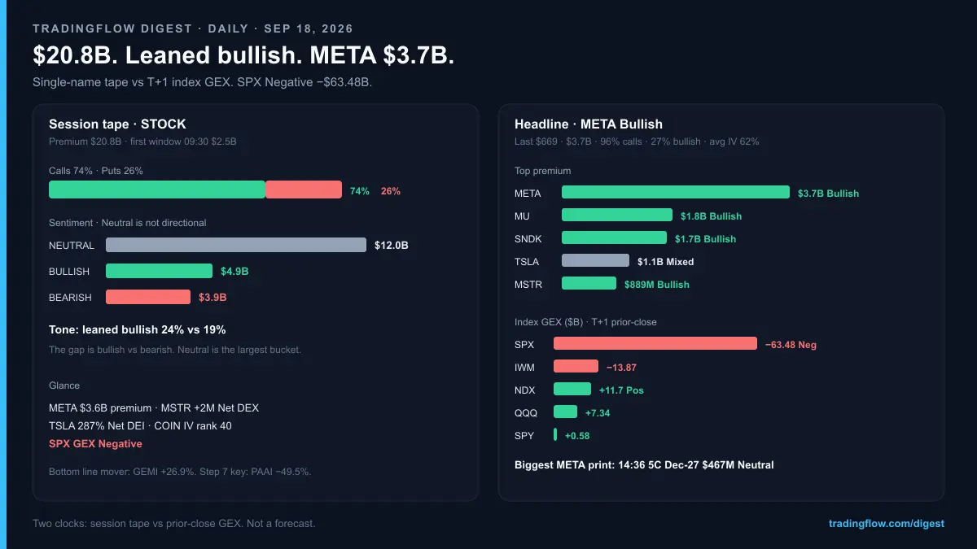Click the Biggest META print line

click(x=644, y=465)
